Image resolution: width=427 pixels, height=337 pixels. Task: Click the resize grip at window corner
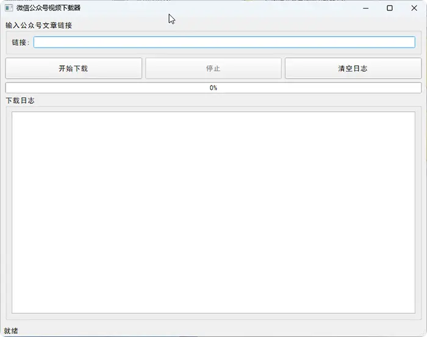point(423,333)
